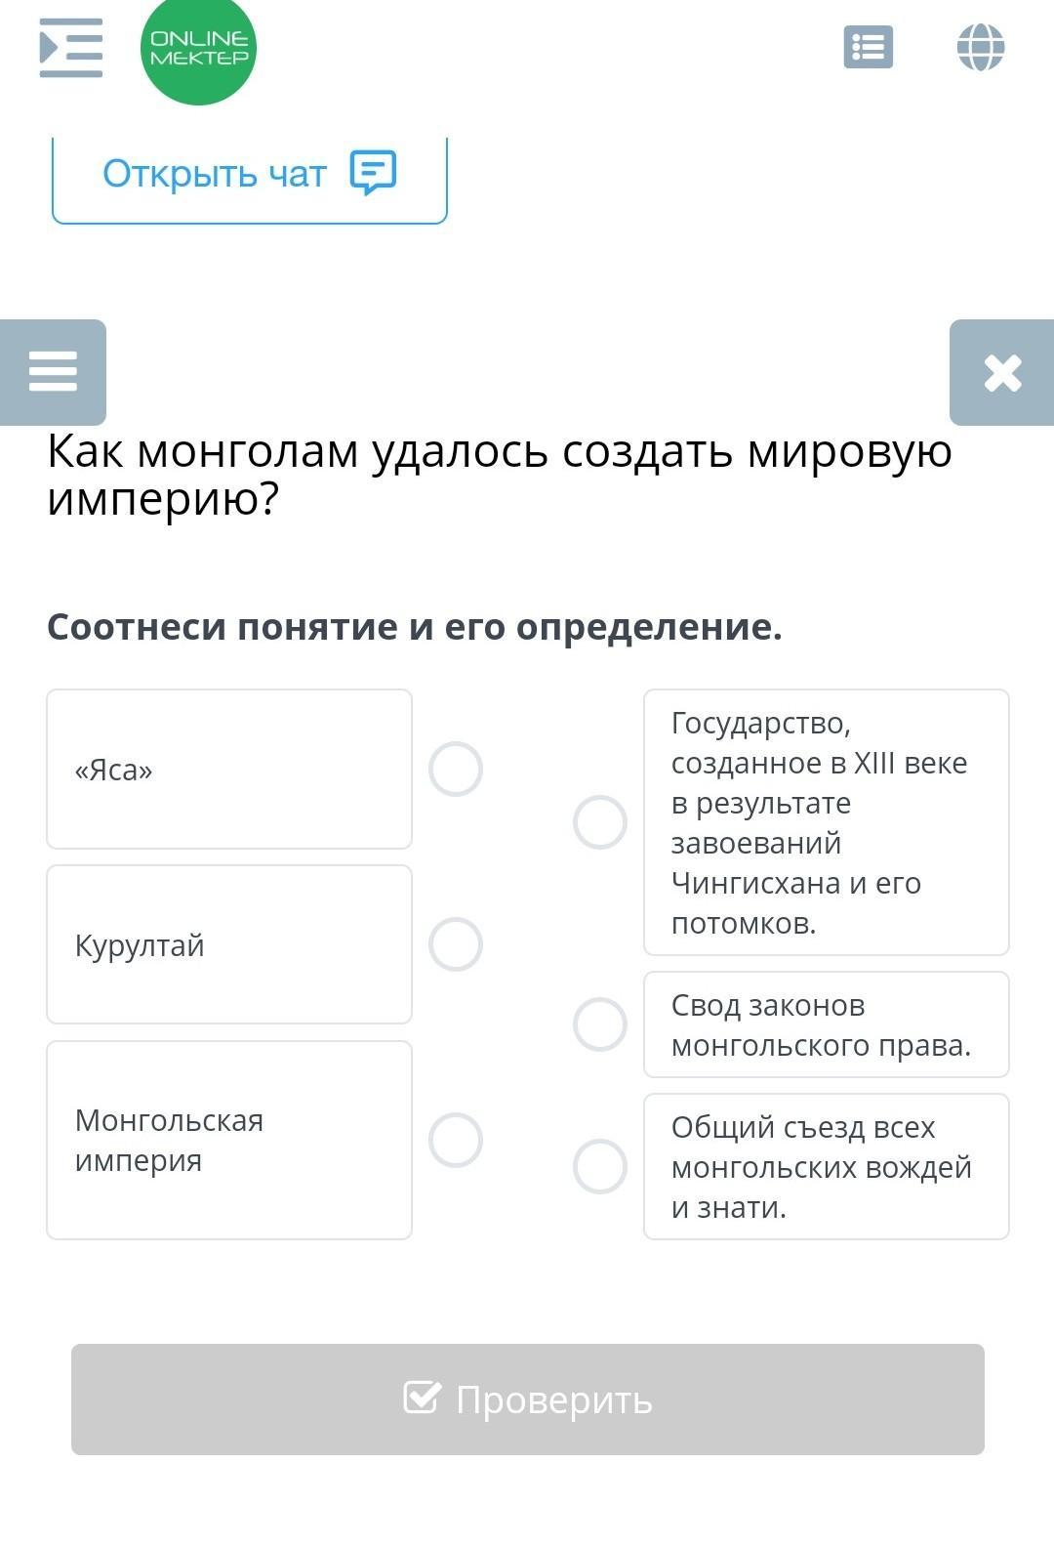Viewport: 1054px width, 1545px height.
Task: Click the Online Mektep logo
Action: [x=198, y=49]
